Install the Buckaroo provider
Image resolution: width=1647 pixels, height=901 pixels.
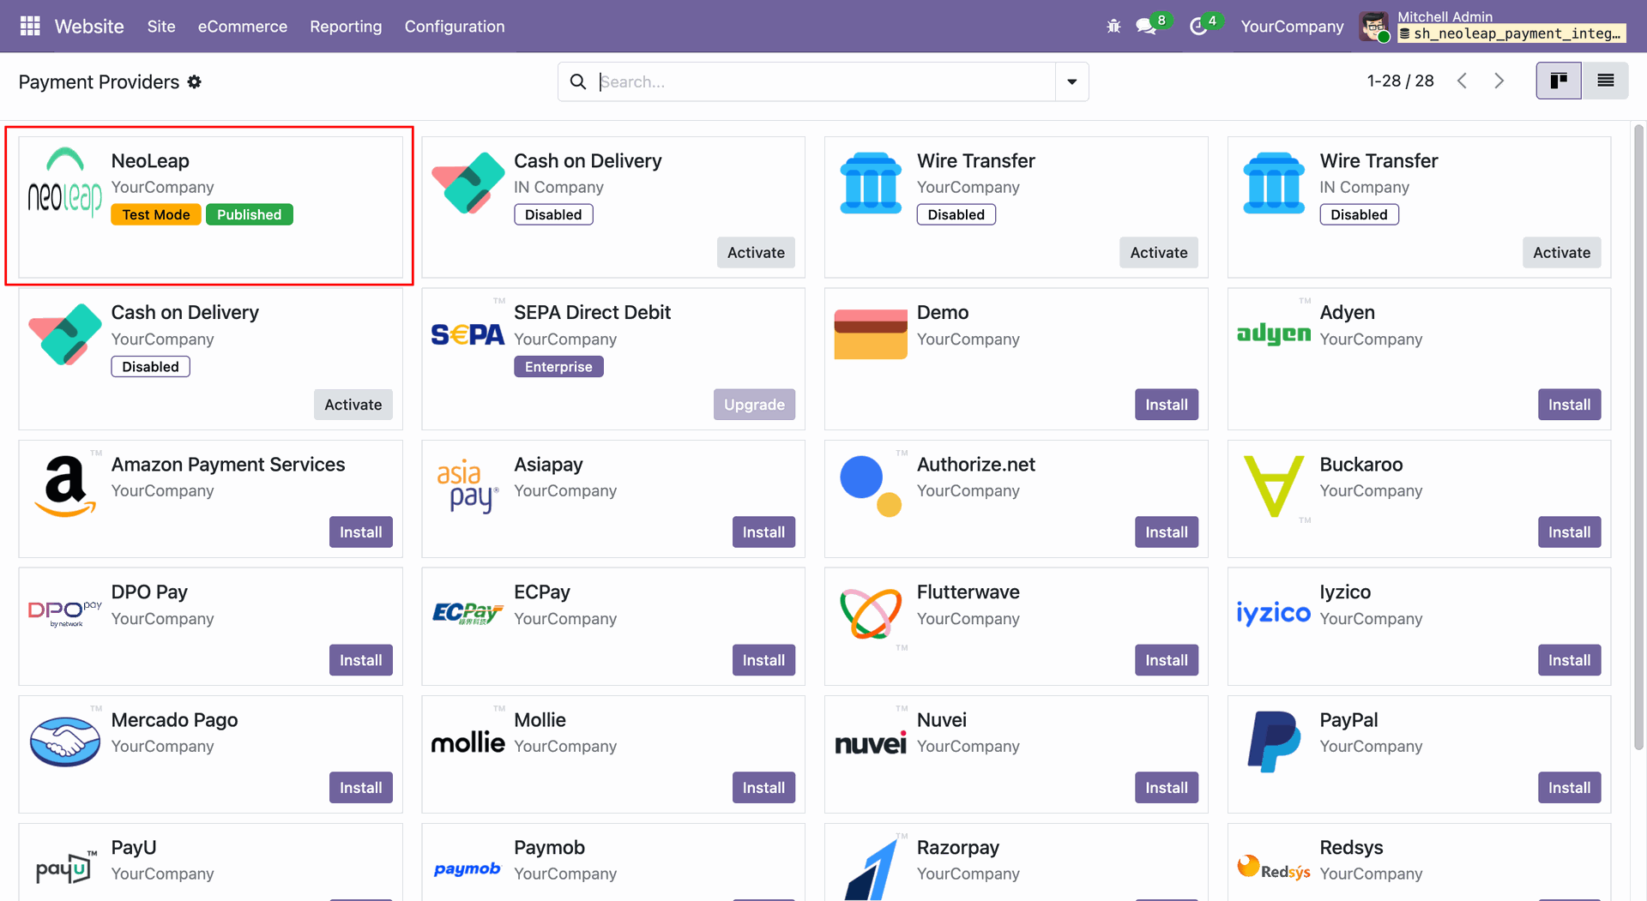coord(1569,532)
